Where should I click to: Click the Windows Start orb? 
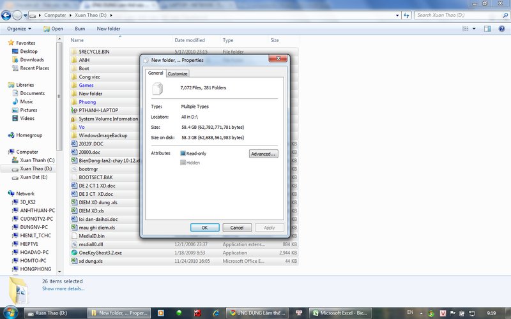[10, 313]
